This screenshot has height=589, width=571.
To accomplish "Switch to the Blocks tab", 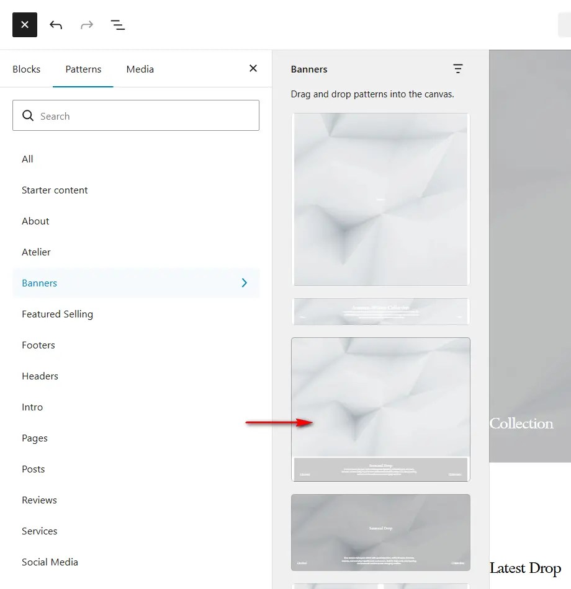I will (x=26, y=69).
